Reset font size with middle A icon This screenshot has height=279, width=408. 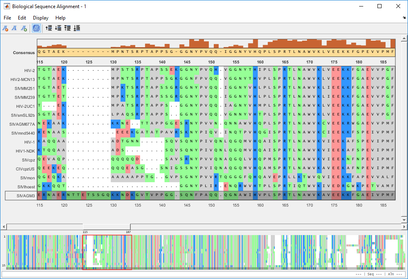click(x=14, y=28)
